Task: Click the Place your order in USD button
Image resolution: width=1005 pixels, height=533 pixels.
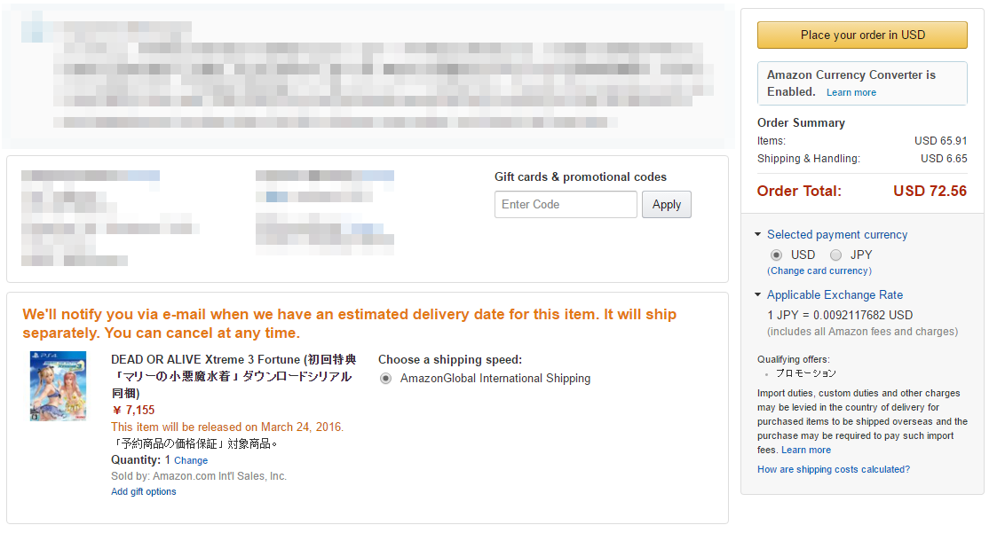Action: 861,35
